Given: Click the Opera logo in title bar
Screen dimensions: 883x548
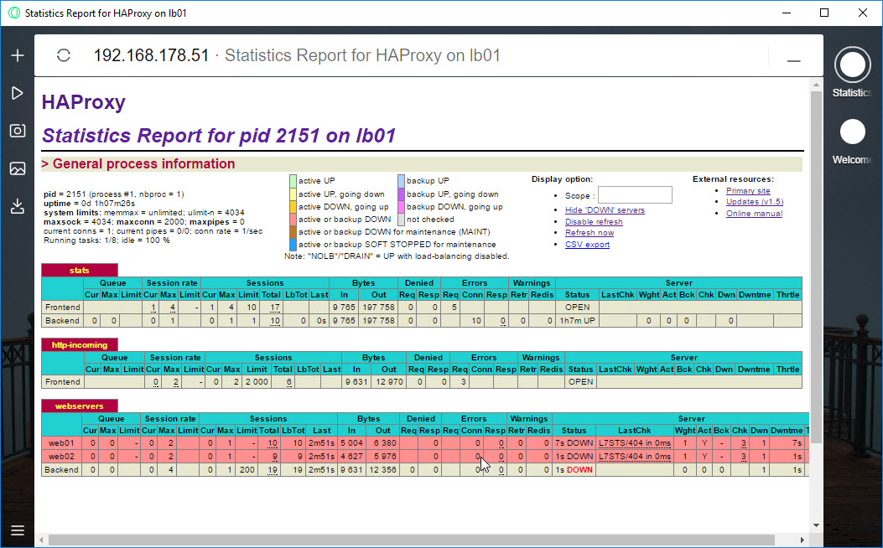Looking at the screenshot, I should point(14,13).
